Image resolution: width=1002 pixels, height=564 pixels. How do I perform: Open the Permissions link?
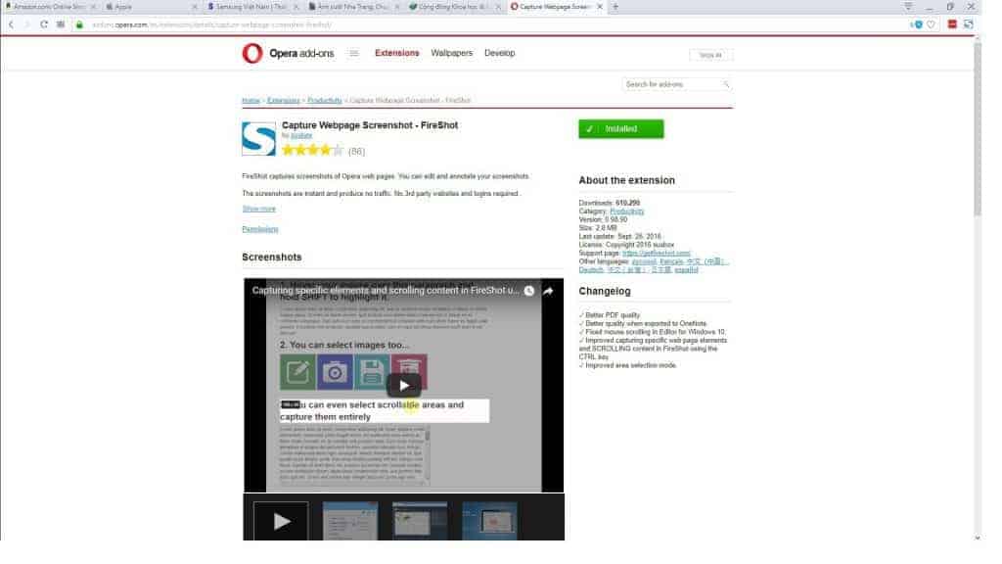[x=259, y=228]
